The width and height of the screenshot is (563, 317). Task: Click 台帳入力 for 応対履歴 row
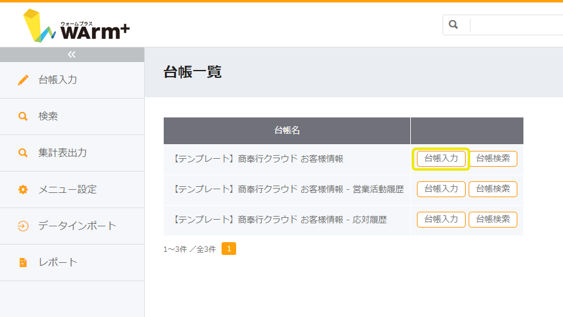(x=441, y=220)
